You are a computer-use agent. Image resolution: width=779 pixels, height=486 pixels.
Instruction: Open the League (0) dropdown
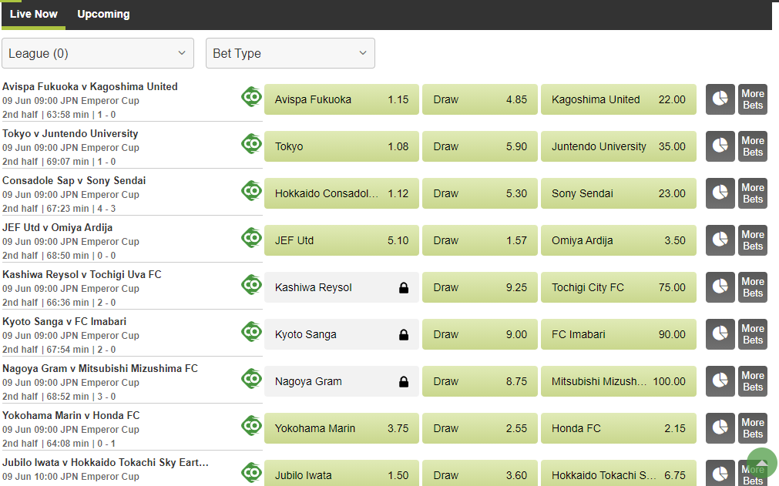[98, 53]
